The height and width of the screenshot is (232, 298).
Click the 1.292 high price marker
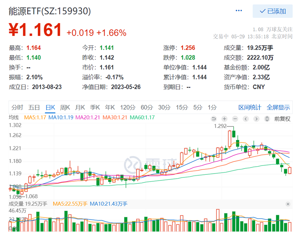(220, 126)
